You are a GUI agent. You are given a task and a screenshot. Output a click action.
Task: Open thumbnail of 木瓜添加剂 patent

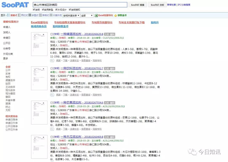(39, 147)
